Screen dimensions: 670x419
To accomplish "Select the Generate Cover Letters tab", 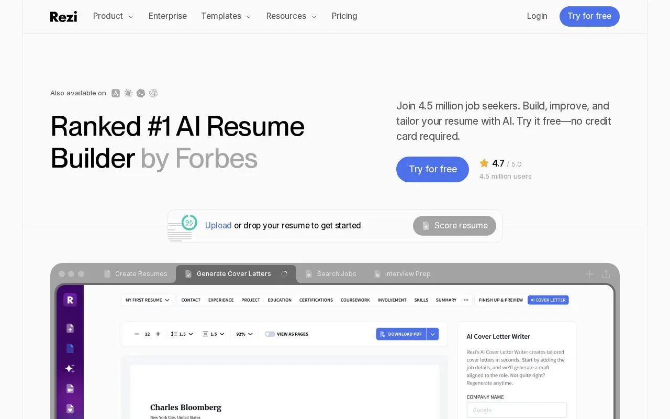I will 236,274.
